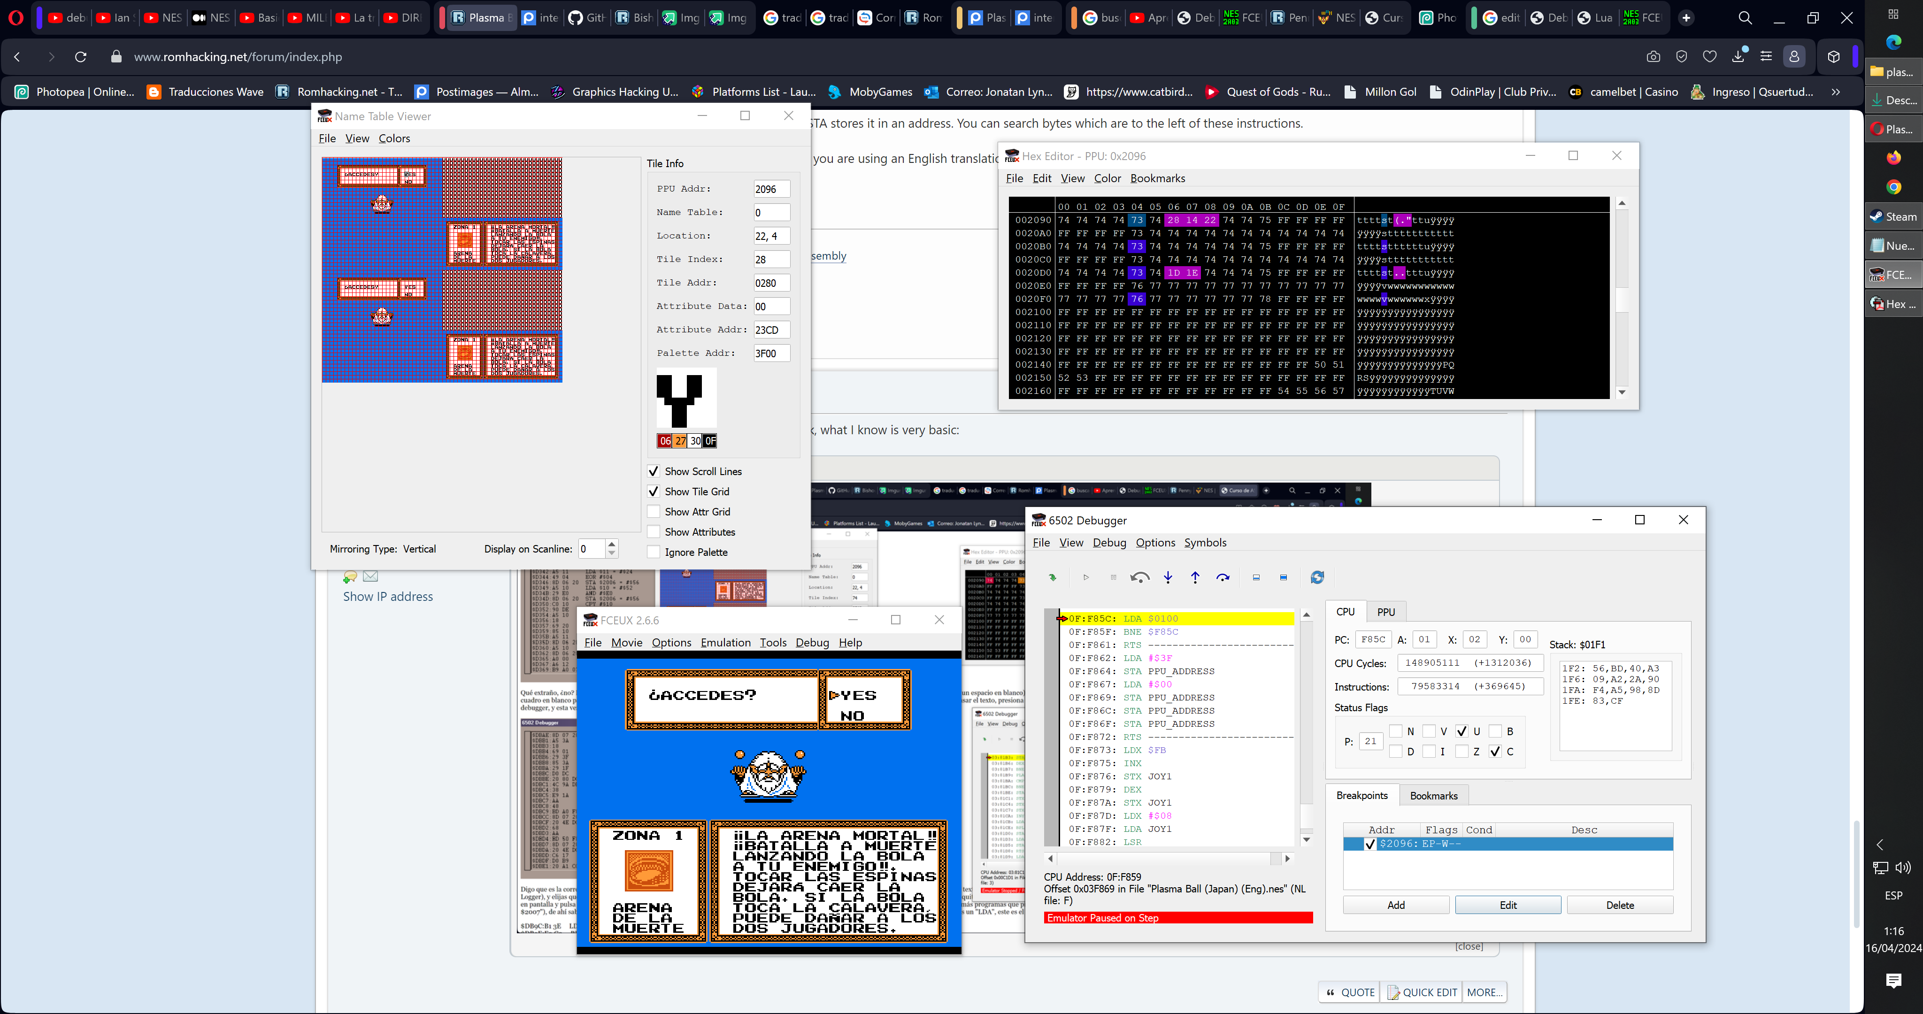The width and height of the screenshot is (1923, 1014).
Task: Open the Bookmarks menu in Hex Editor
Action: (1157, 178)
